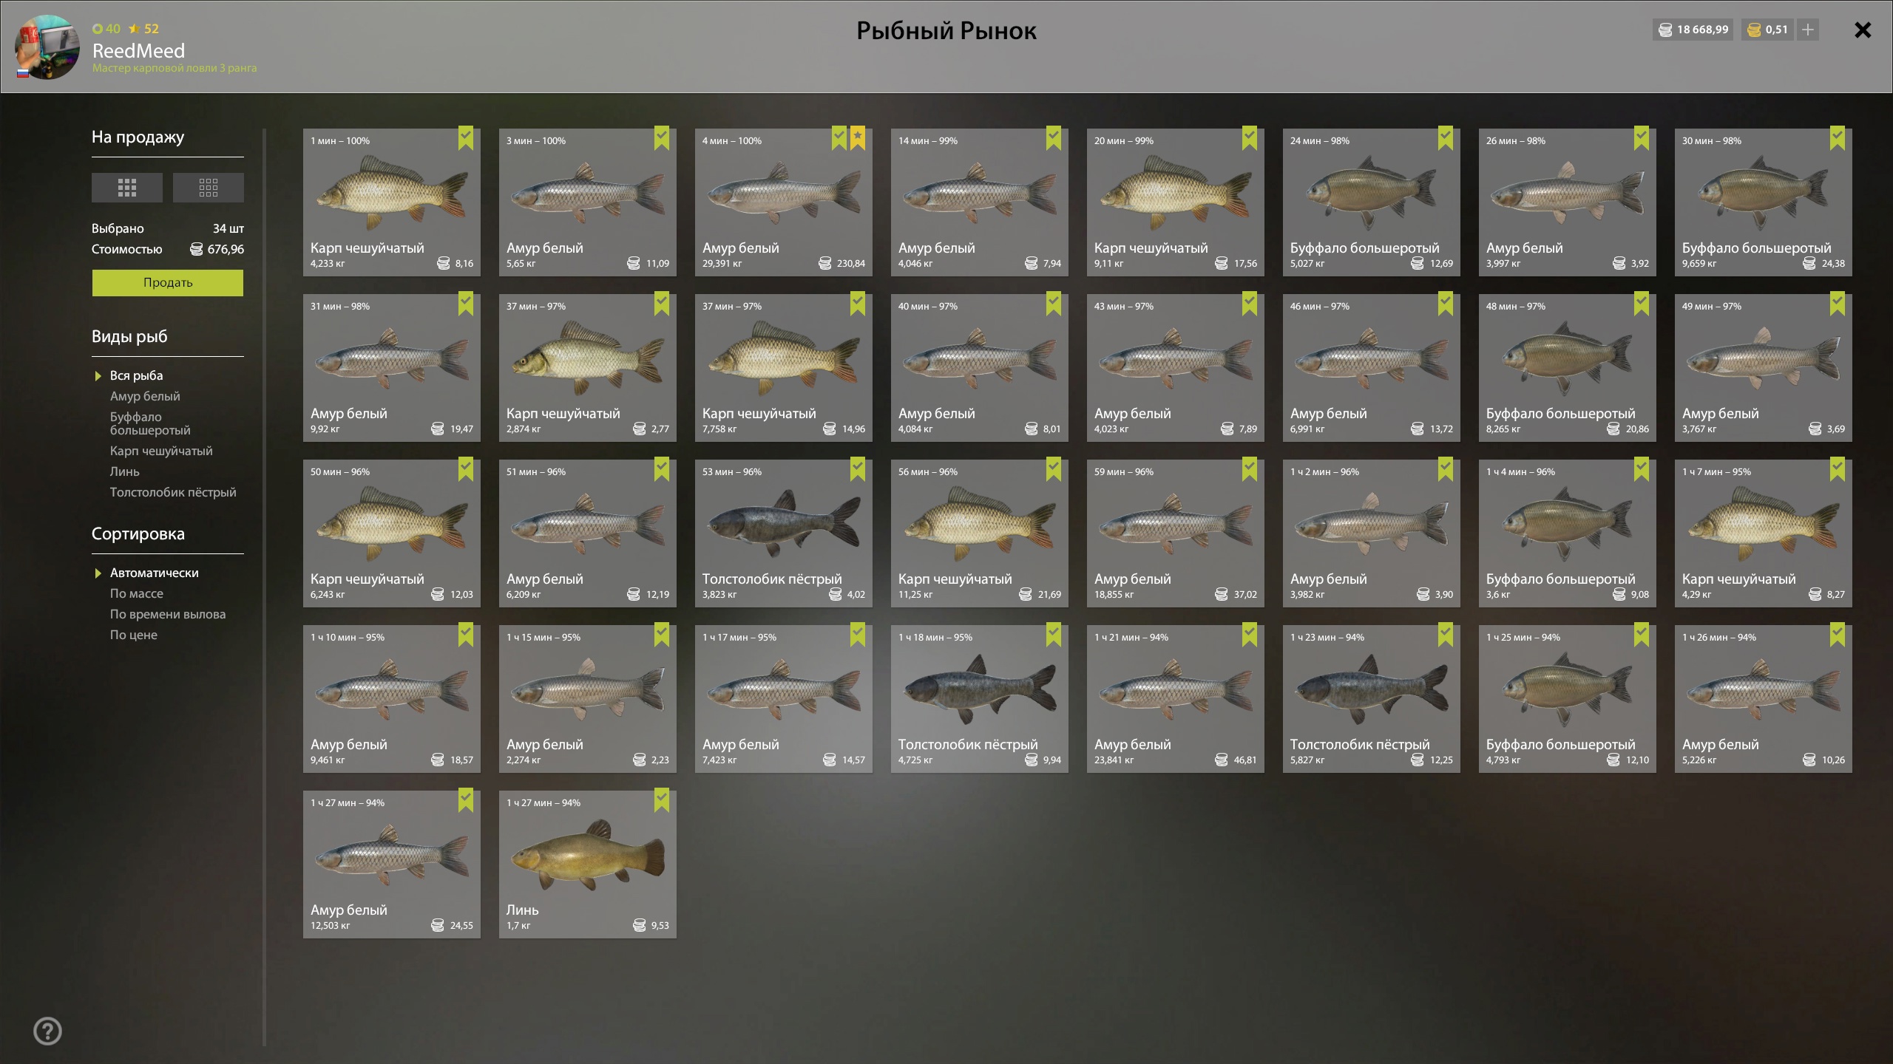Sort by По массе

137,593
